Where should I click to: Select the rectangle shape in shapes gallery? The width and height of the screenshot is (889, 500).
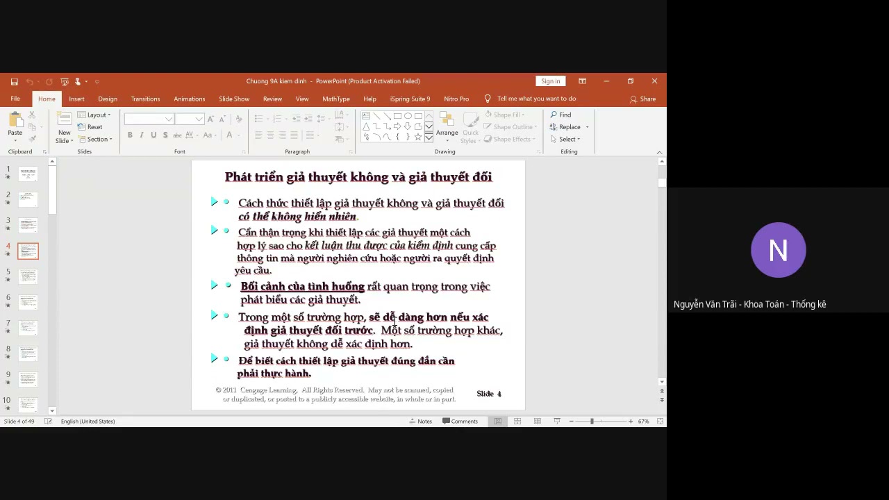point(397,116)
